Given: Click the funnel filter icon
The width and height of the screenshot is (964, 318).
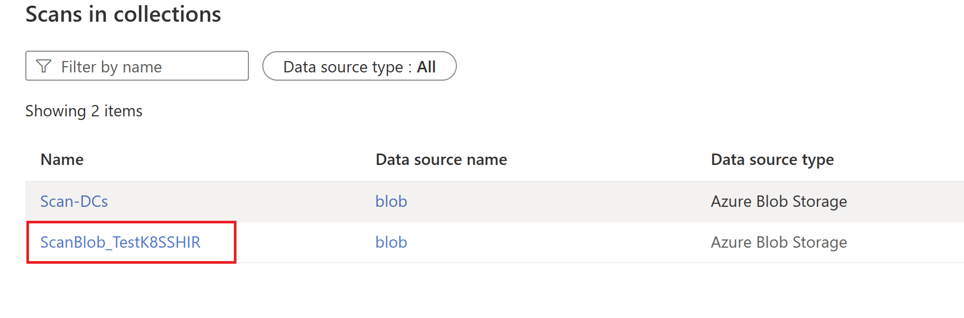Looking at the screenshot, I should point(43,66).
